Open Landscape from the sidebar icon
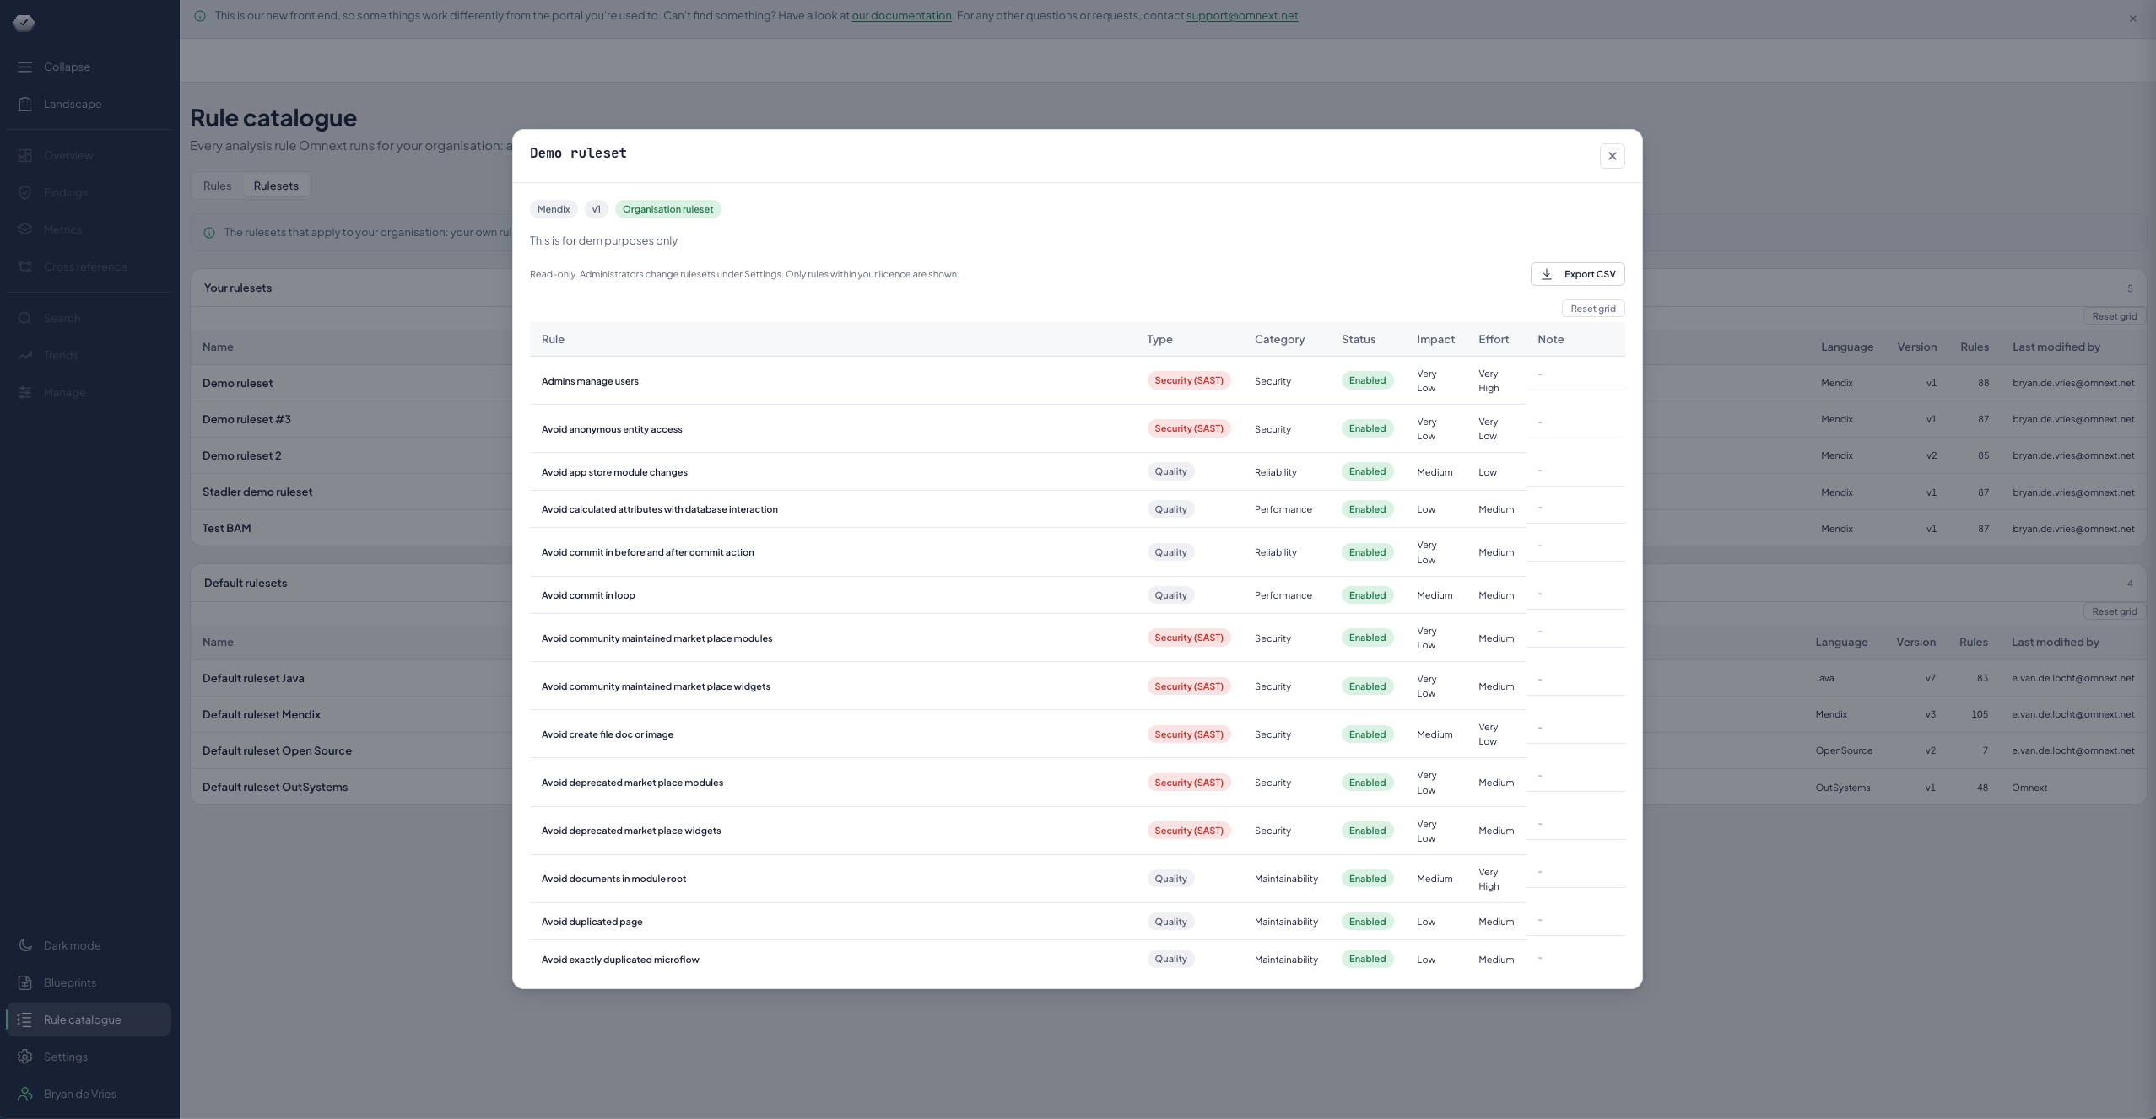Viewport: 2156px width, 1119px height. [25, 104]
